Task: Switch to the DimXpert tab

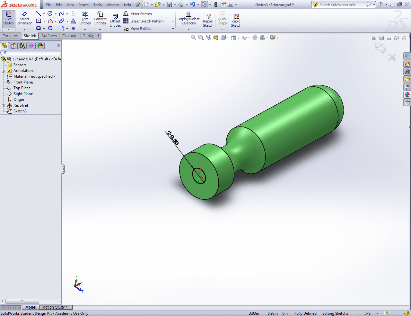Action: coord(91,36)
